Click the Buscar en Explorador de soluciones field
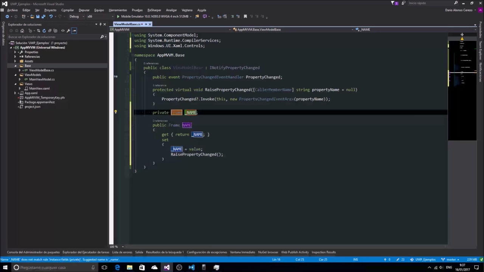484x272 pixels. pyautogui.click(x=53, y=37)
